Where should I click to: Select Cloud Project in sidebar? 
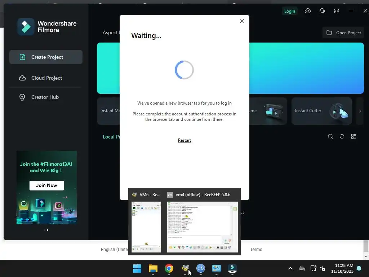tap(46, 78)
